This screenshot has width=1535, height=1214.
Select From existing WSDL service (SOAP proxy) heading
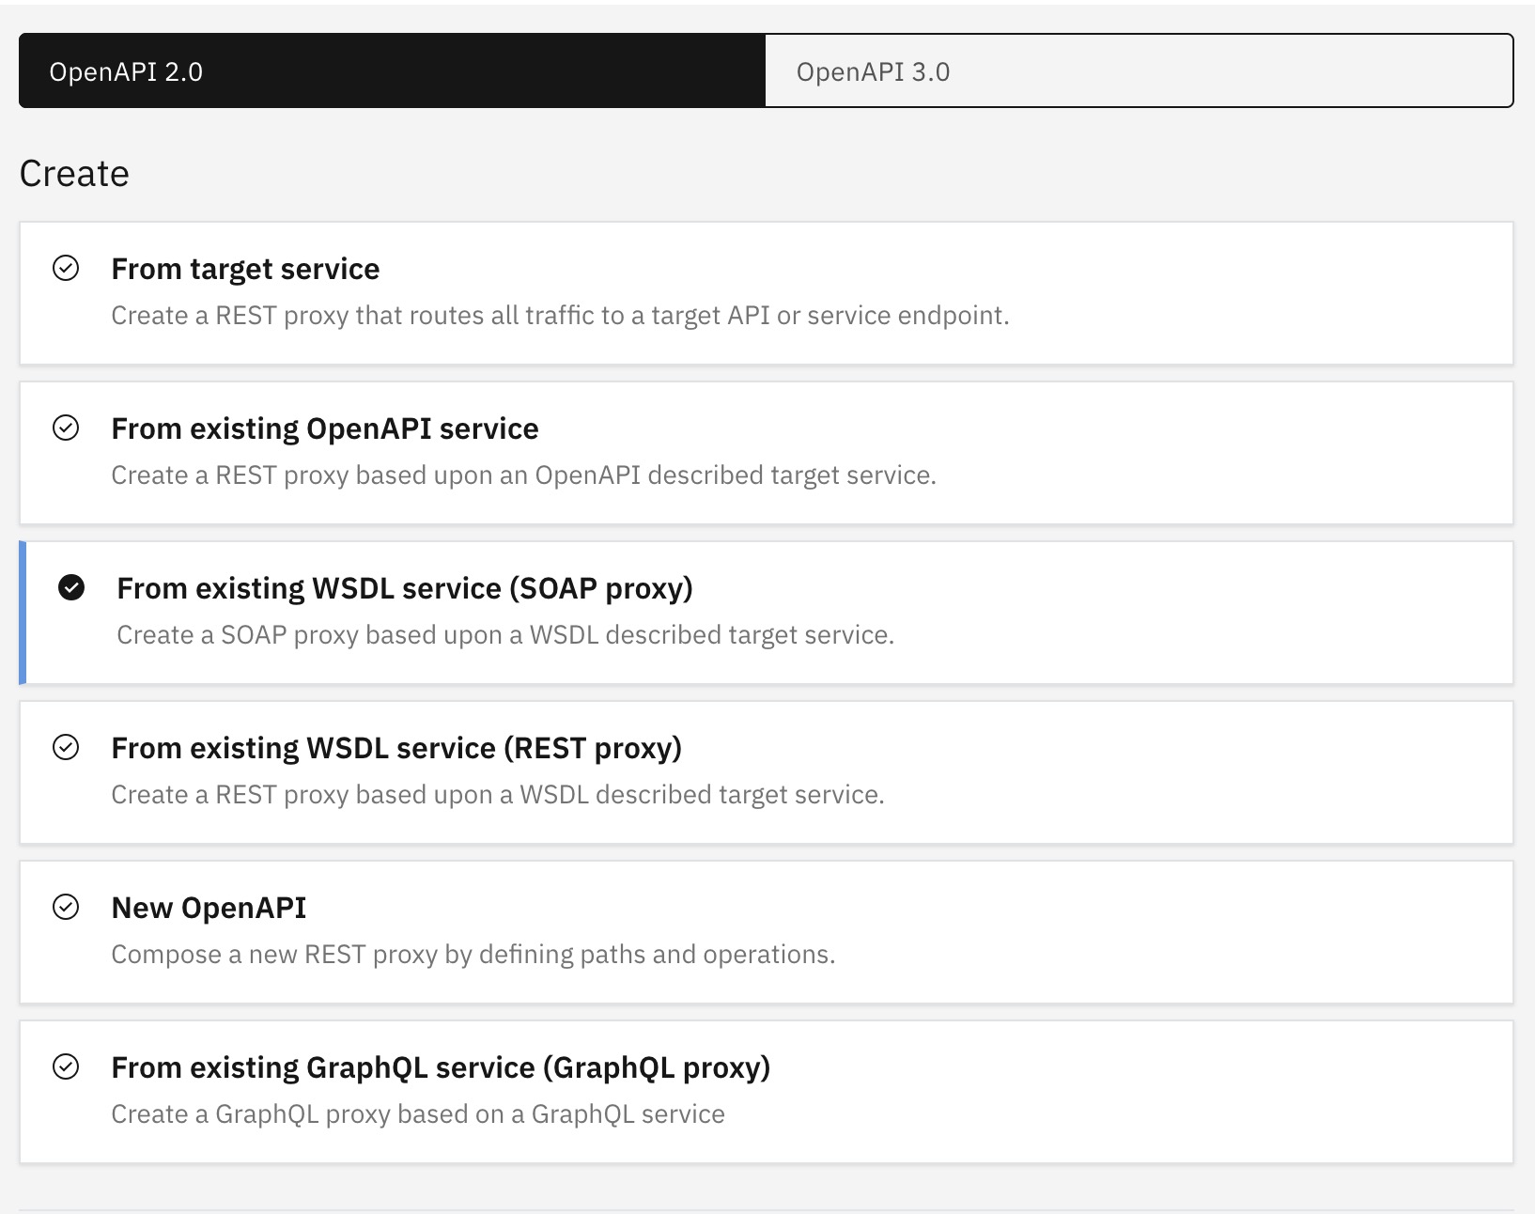405,588
